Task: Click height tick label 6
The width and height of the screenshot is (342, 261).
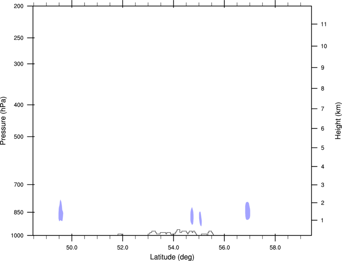Action: coord(323,128)
